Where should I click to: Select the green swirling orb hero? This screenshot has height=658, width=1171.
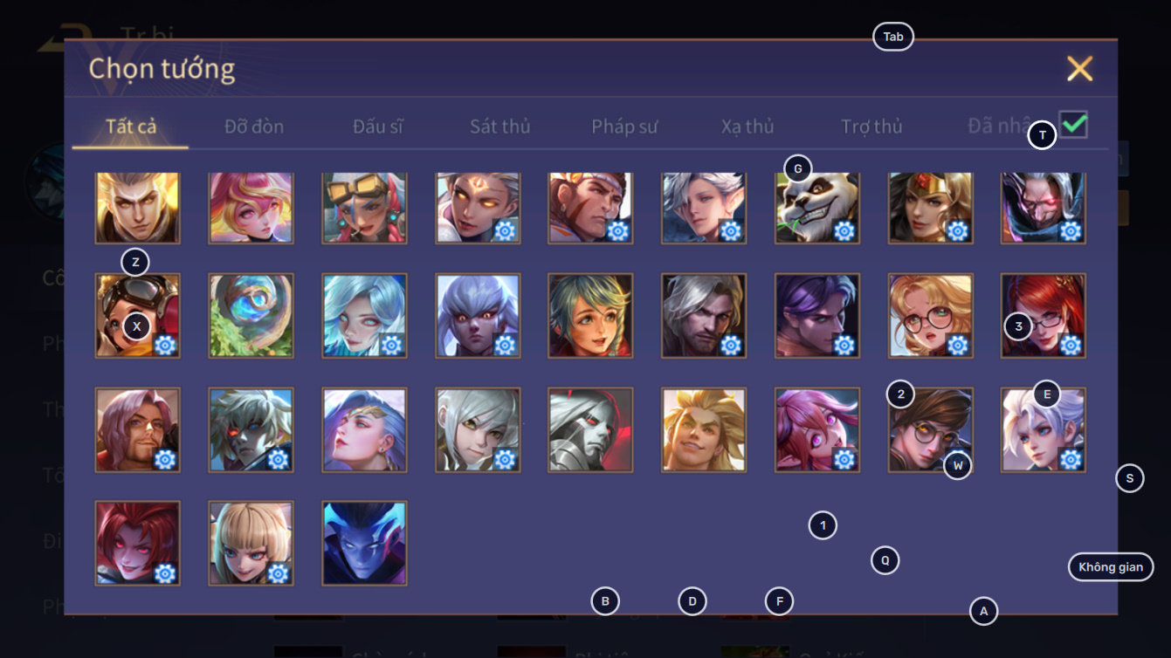(251, 315)
